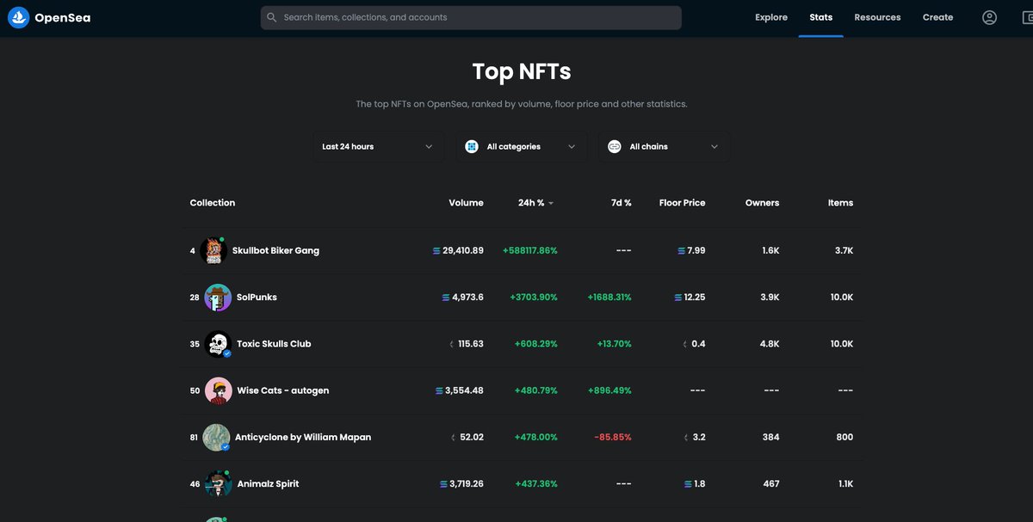
Task: Click the Top NFTs heading
Action: [522, 71]
